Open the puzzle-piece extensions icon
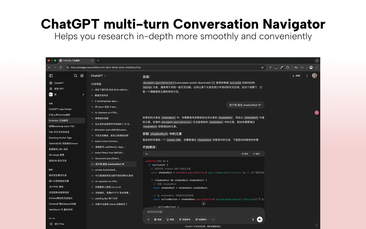Screen dimensions: 366x229 [288, 68]
